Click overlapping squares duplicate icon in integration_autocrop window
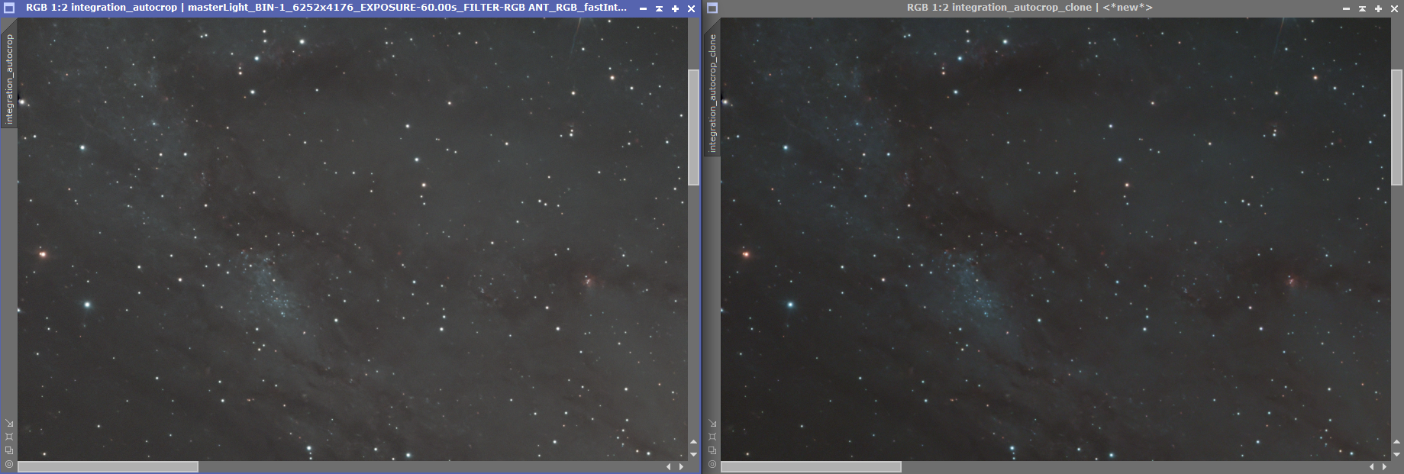This screenshot has height=474, width=1404. (x=9, y=450)
